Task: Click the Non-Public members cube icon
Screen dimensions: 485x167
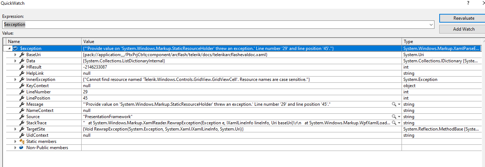Action: click(x=21, y=148)
